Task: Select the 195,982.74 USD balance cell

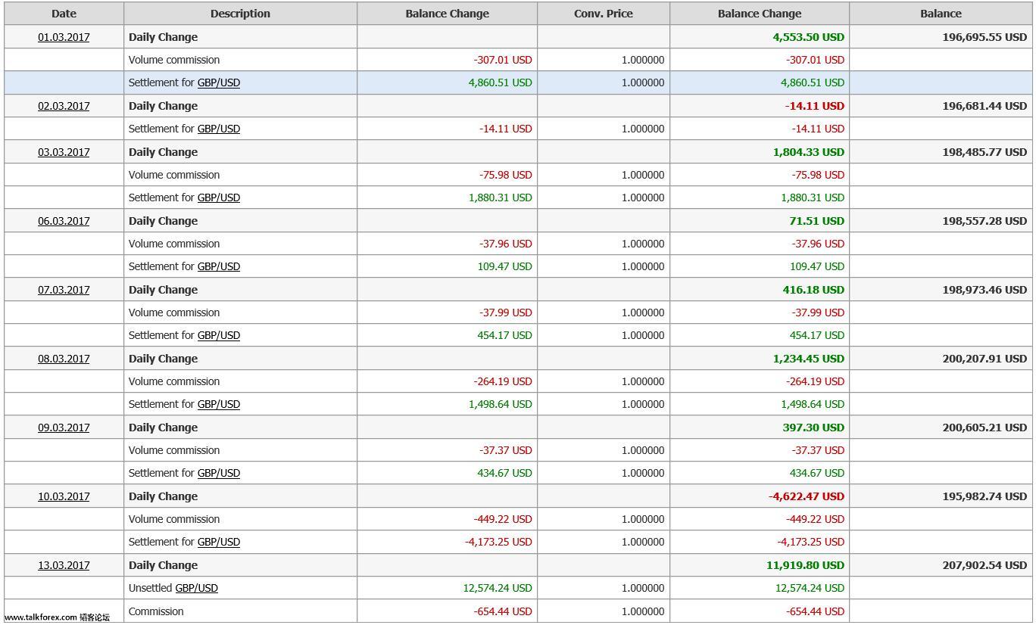Action: [941, 496]
